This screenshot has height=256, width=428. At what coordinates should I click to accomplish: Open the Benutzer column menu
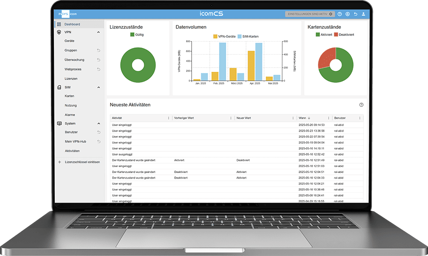[x=360, y=118]
